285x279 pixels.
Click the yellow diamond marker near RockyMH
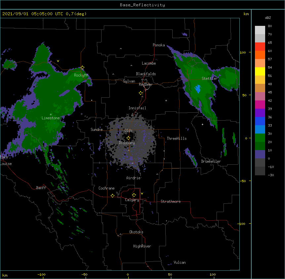click(83, 68)
